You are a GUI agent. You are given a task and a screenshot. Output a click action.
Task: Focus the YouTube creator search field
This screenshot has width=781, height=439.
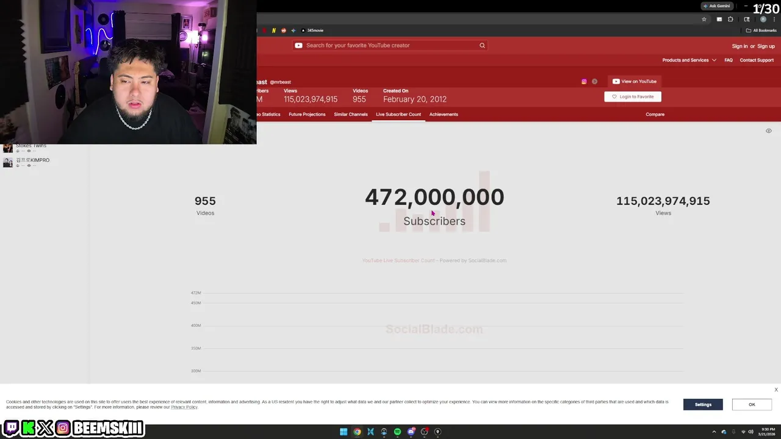(x=390, y=45)
